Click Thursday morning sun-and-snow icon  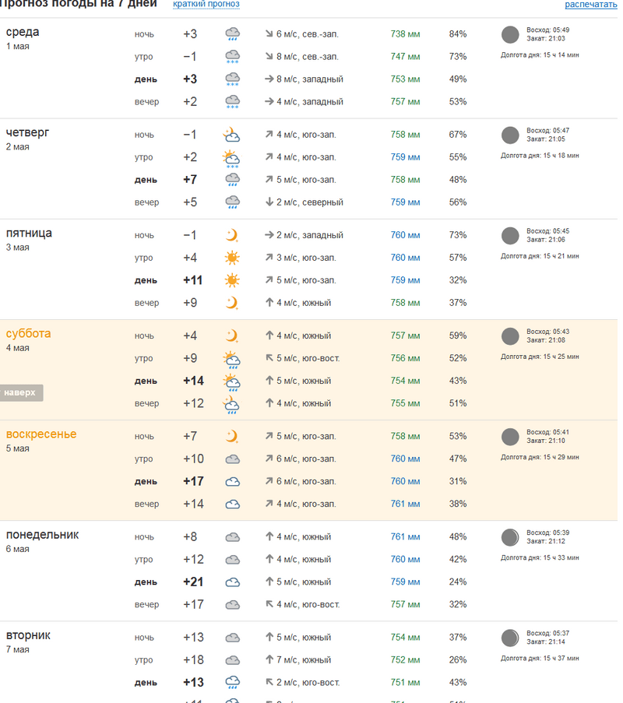point(231,158)
